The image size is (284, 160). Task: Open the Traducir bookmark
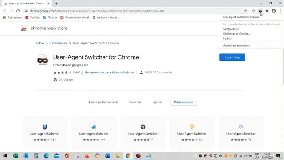(x=50, y=17)
